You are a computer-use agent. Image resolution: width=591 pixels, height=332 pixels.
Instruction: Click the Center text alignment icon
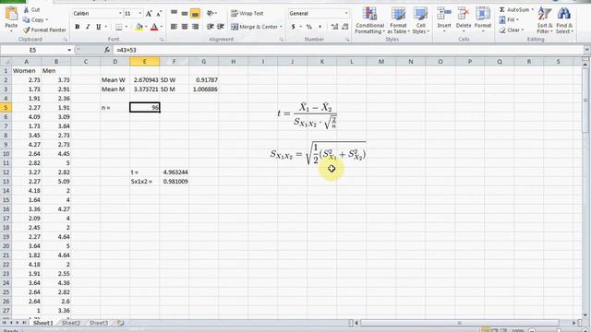tap(185, 27)
